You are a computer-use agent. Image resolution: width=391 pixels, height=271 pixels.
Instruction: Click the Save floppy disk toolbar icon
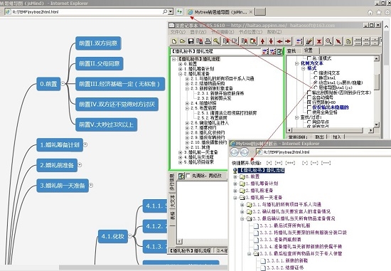click(191, 41)
